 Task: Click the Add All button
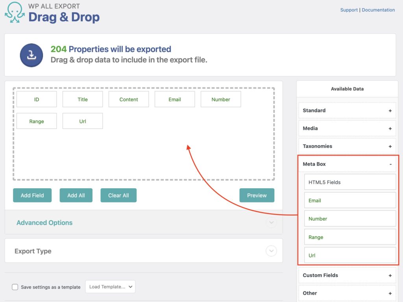[x=76, y=195]
